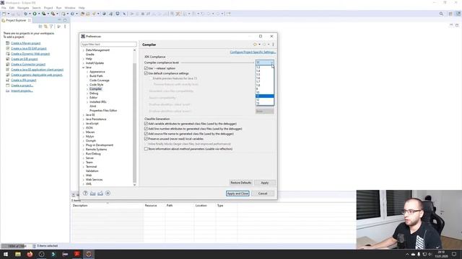The height and width of the screenshot is (259, 462).
Task: Expand the Installed JREs node
Action: click(x=87, y=102)
